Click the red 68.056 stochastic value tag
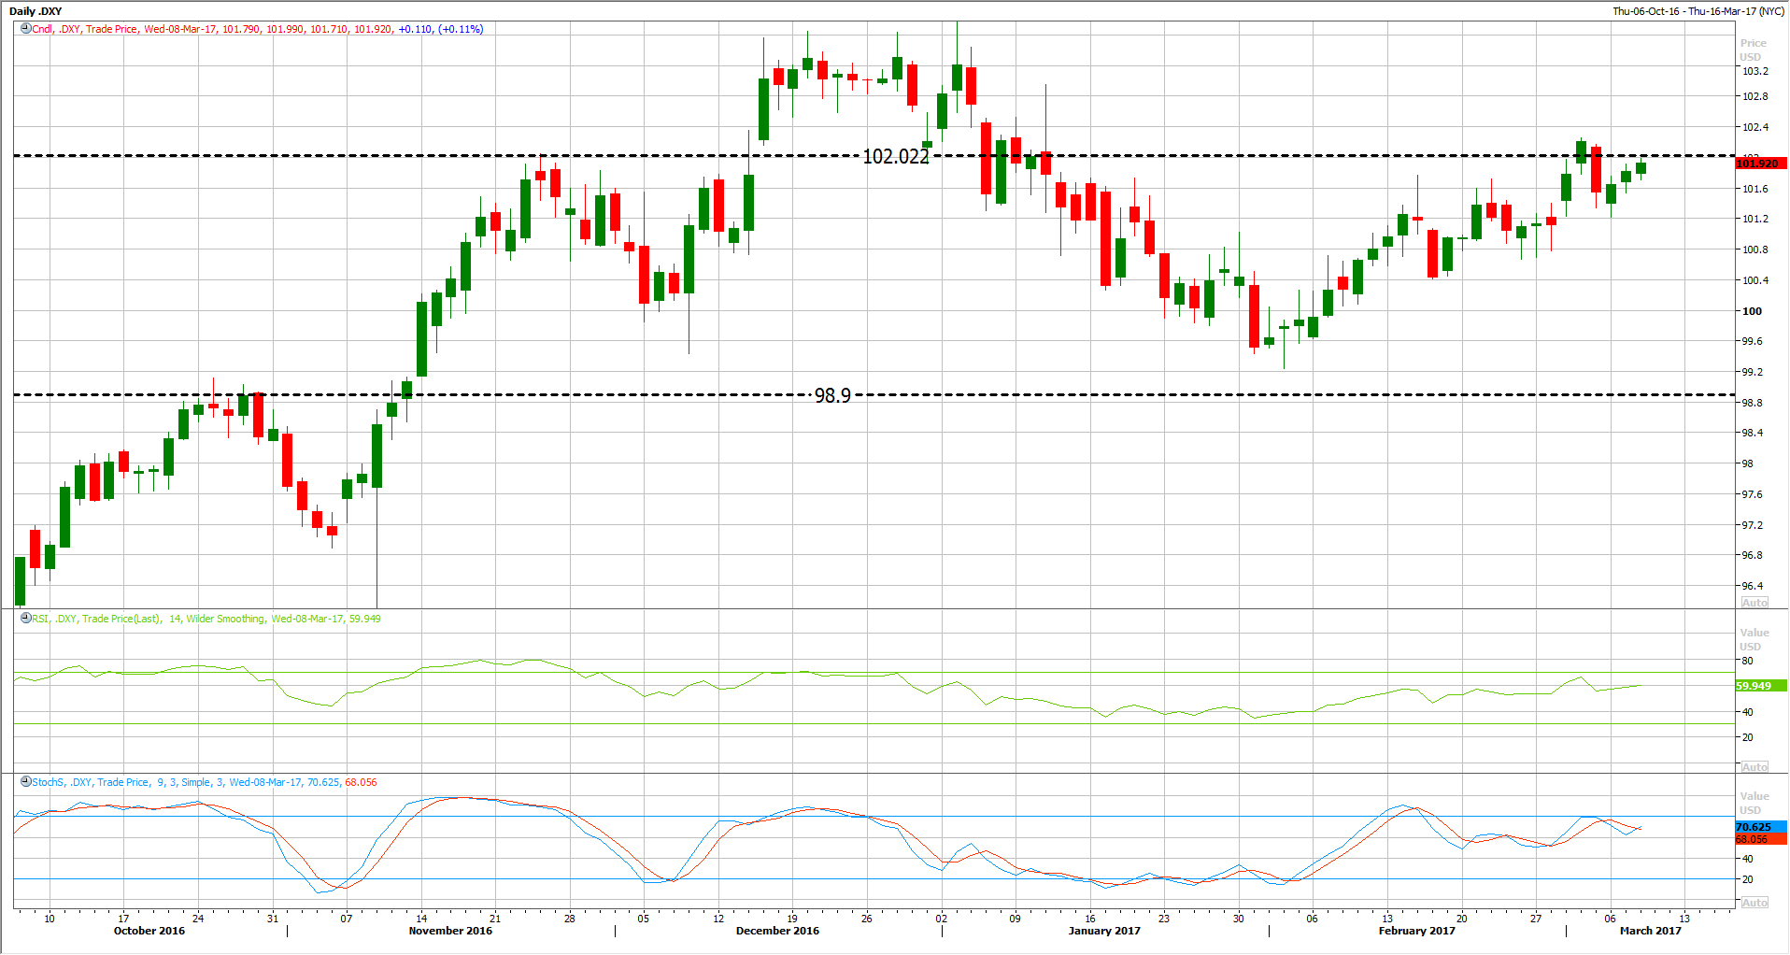1790x955 pixels. (x=1761, y=839)
